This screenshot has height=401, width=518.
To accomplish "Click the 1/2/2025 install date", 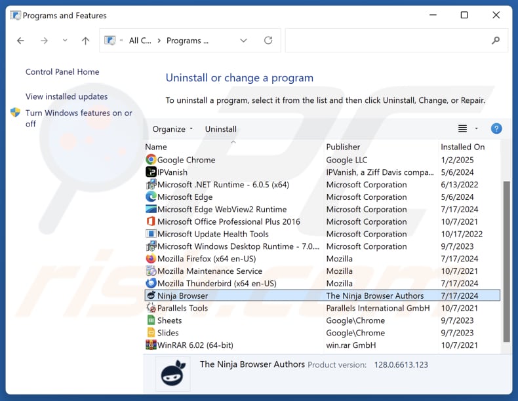I will click(457, 160).
